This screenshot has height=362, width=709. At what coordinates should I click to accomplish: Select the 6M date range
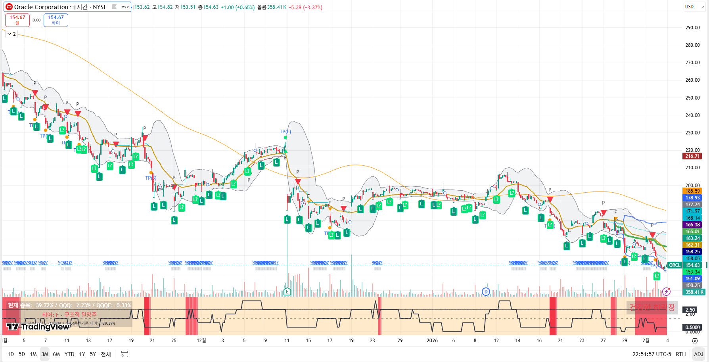tap(56, 354)
